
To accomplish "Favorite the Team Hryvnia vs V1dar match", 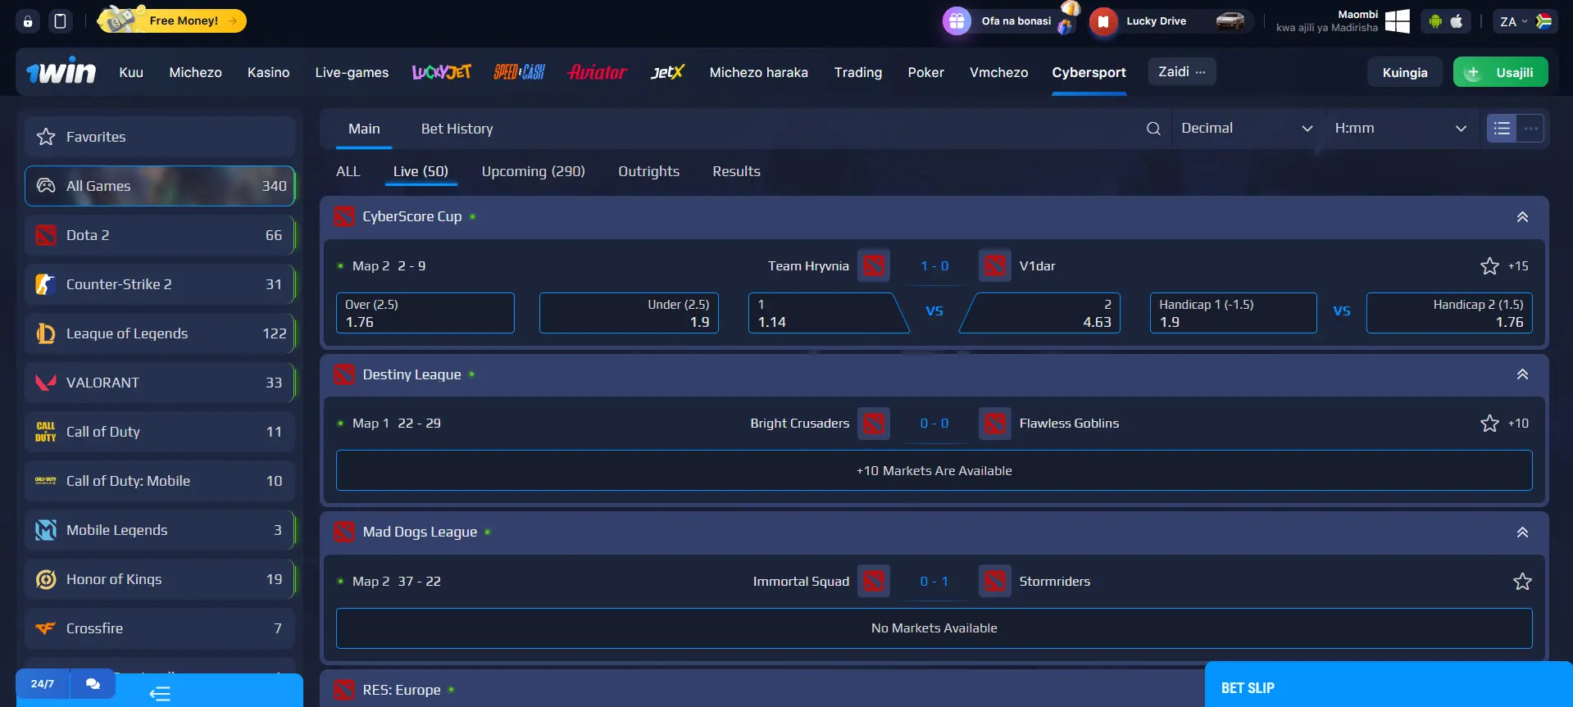I will point(1489,265).
